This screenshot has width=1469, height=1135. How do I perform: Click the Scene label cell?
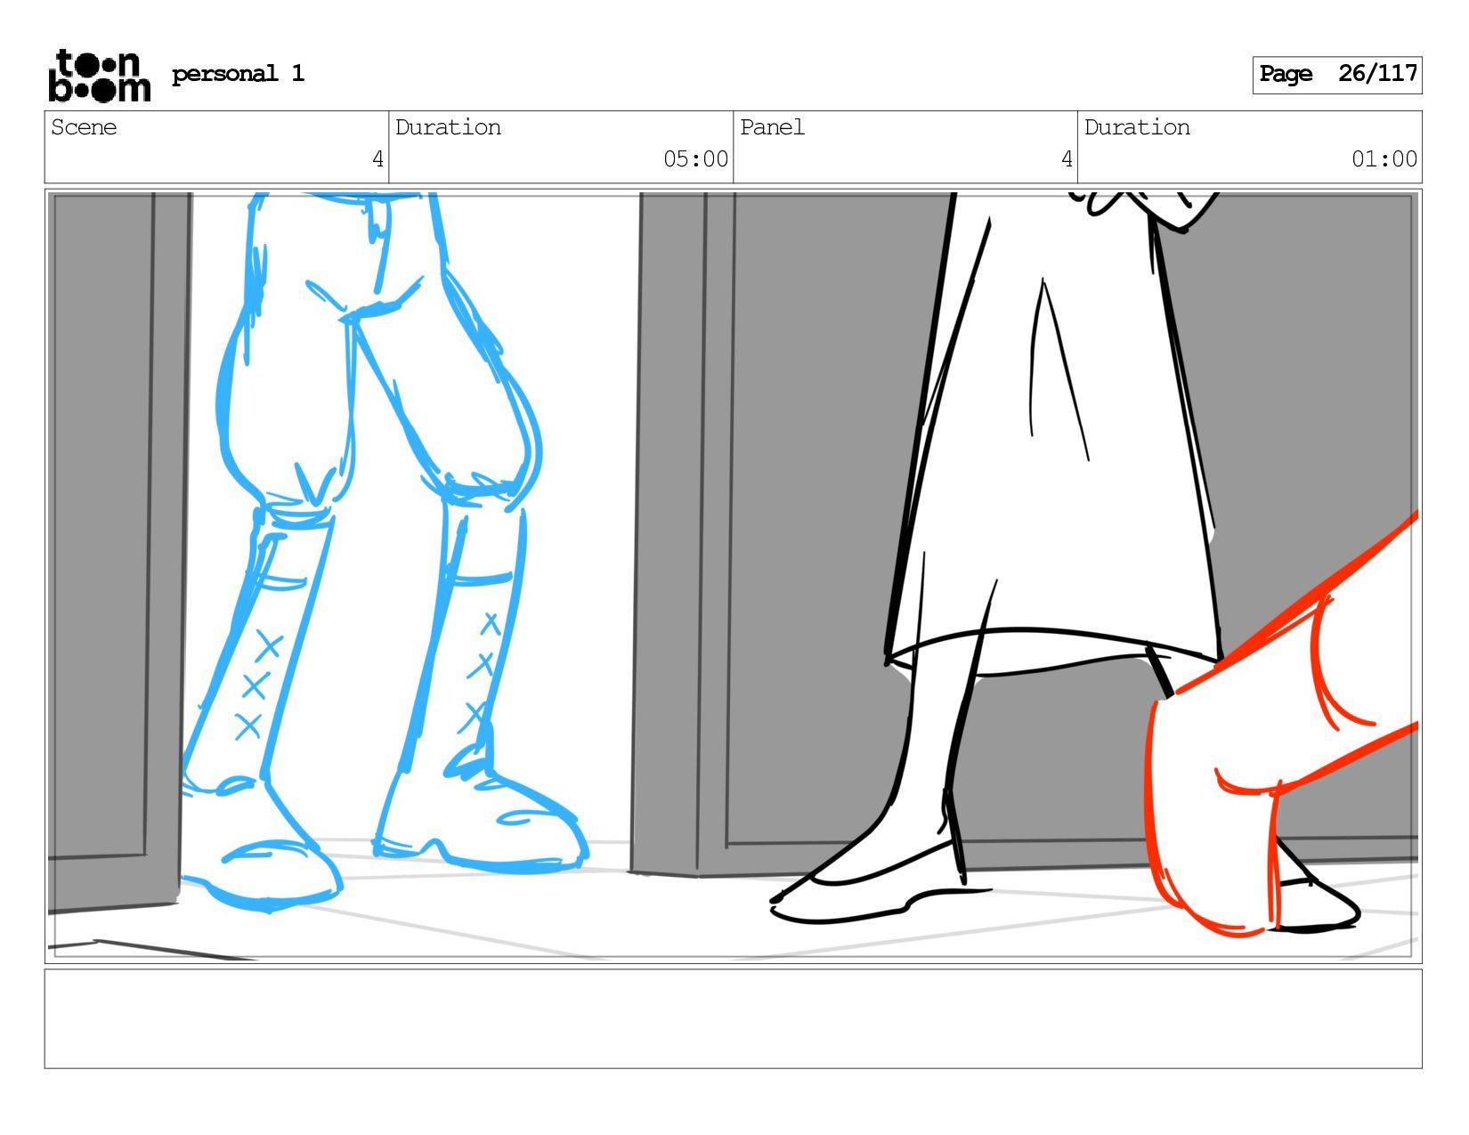pos(216,147)
